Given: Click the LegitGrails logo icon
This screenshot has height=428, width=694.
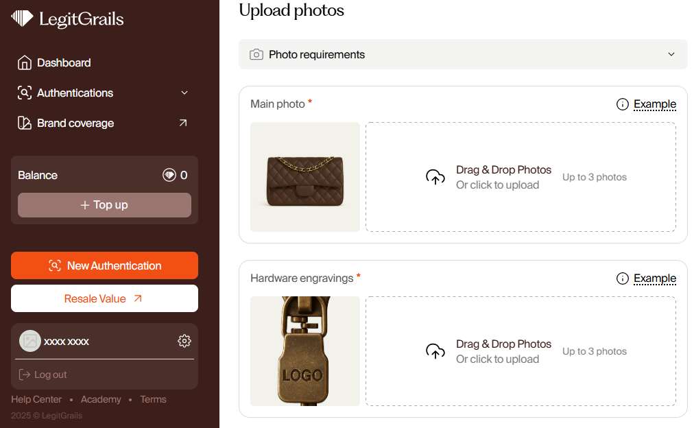Looking at the screenshot, I should pos(22,19).
